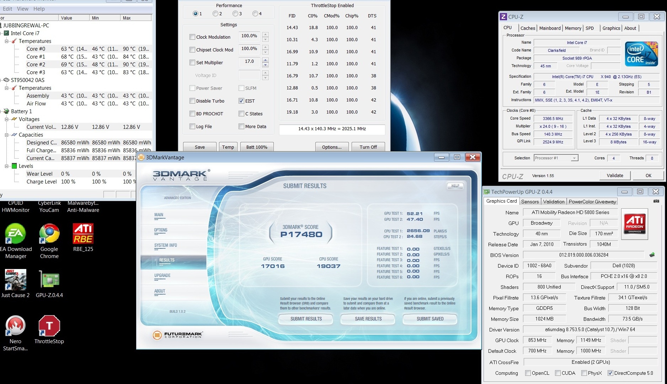Open the EA Download Manager desktop icon

(x=16, y=241)
